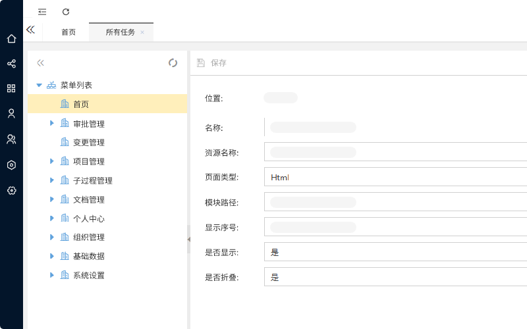Click the settings gear icon in sidebar
527x329 pixels.
point(11,190)
